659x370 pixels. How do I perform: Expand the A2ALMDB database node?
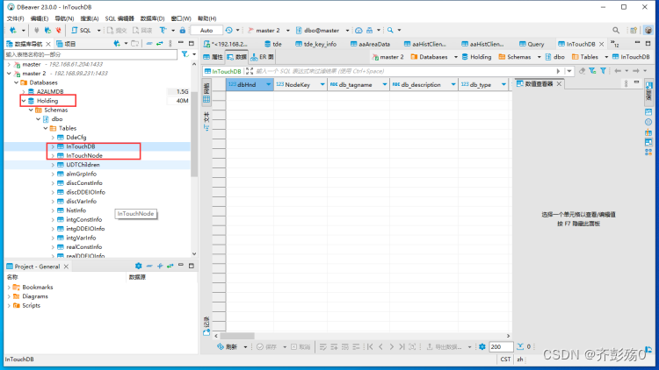24,91
